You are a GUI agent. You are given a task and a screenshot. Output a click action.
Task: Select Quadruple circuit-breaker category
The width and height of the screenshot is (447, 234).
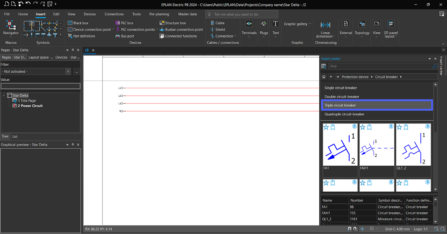344,114
